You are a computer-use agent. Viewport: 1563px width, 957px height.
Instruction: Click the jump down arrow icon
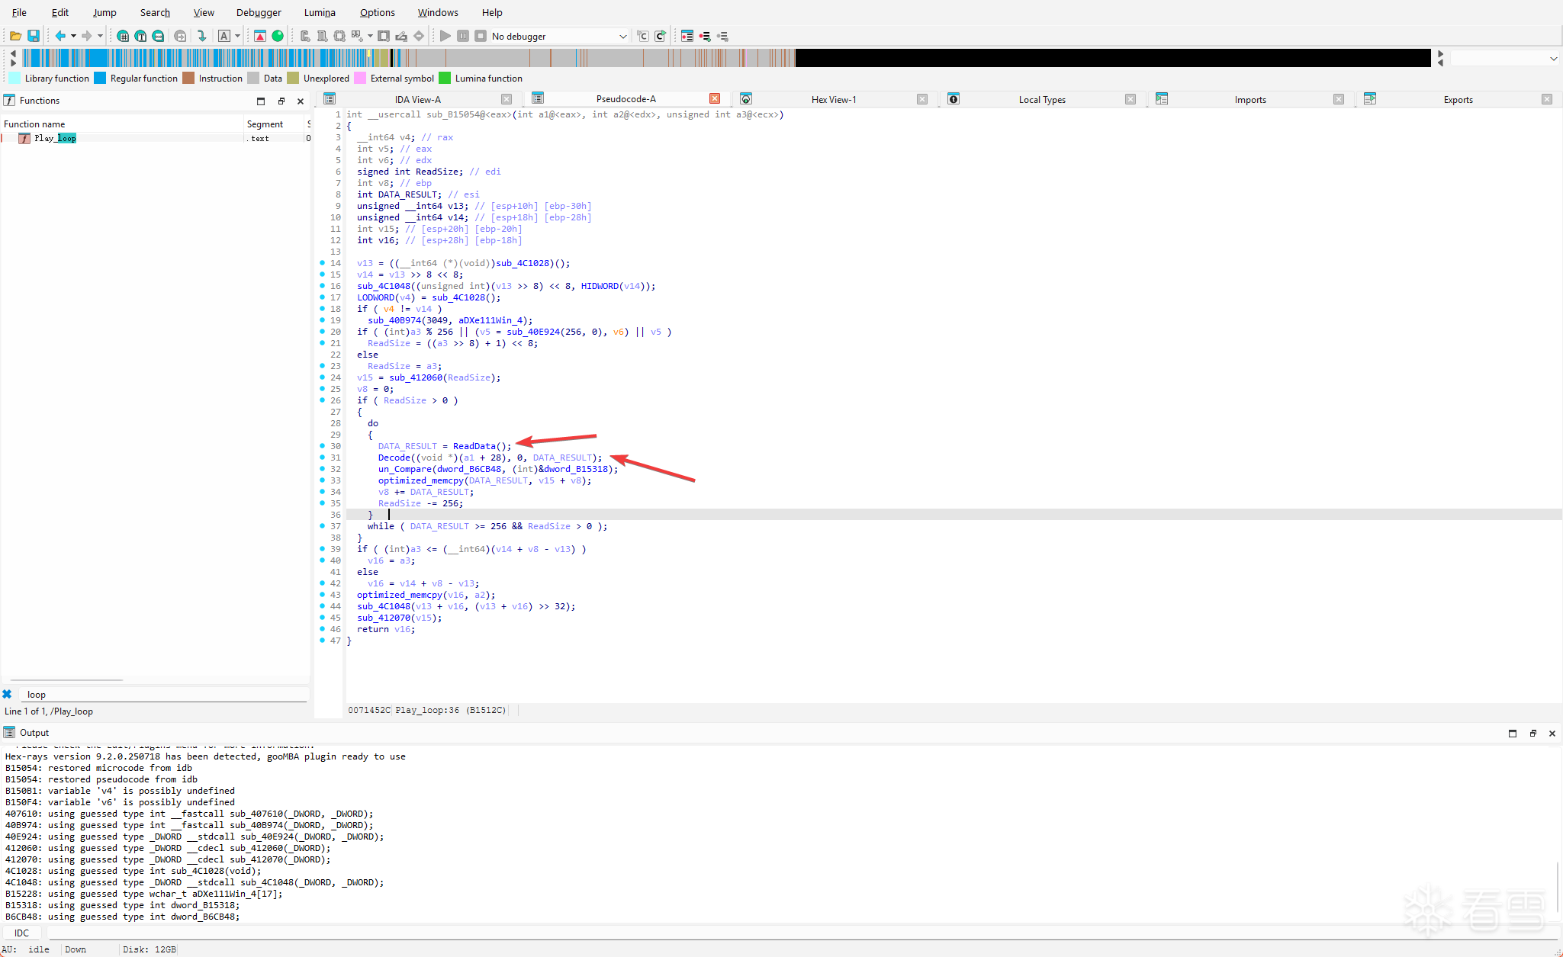click(x=201, y=36)
